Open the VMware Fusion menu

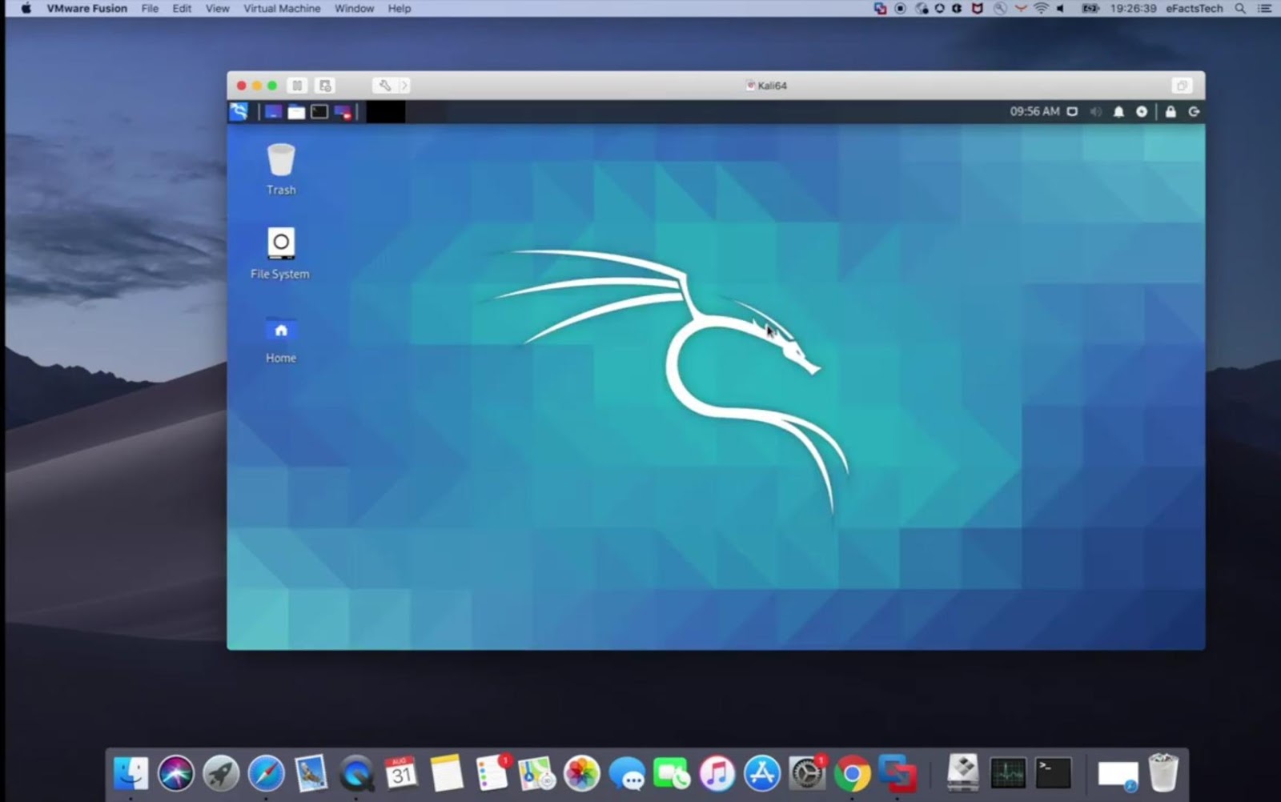pyautogui.click(x=86, y=9)
